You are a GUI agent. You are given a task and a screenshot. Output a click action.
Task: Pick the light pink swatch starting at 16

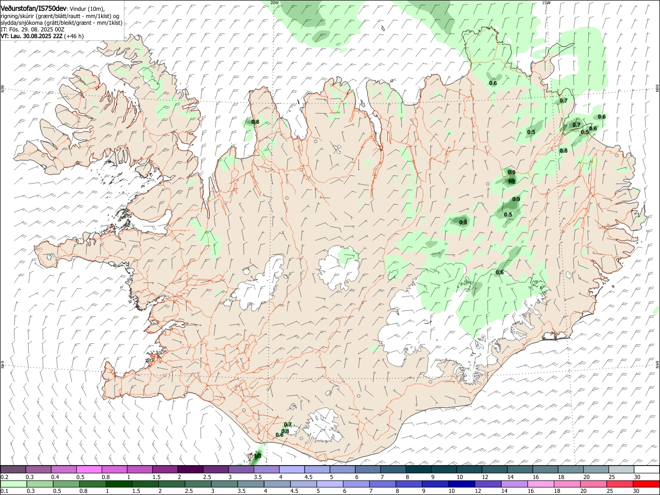[540, 484]
